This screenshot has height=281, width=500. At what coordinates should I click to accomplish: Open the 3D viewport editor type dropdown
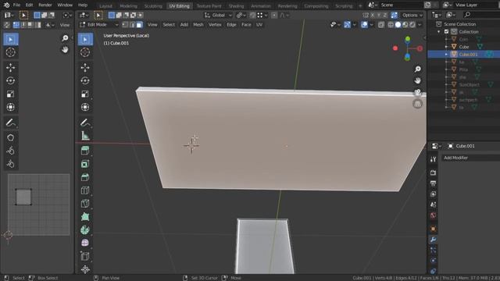(x=84, y=15)
